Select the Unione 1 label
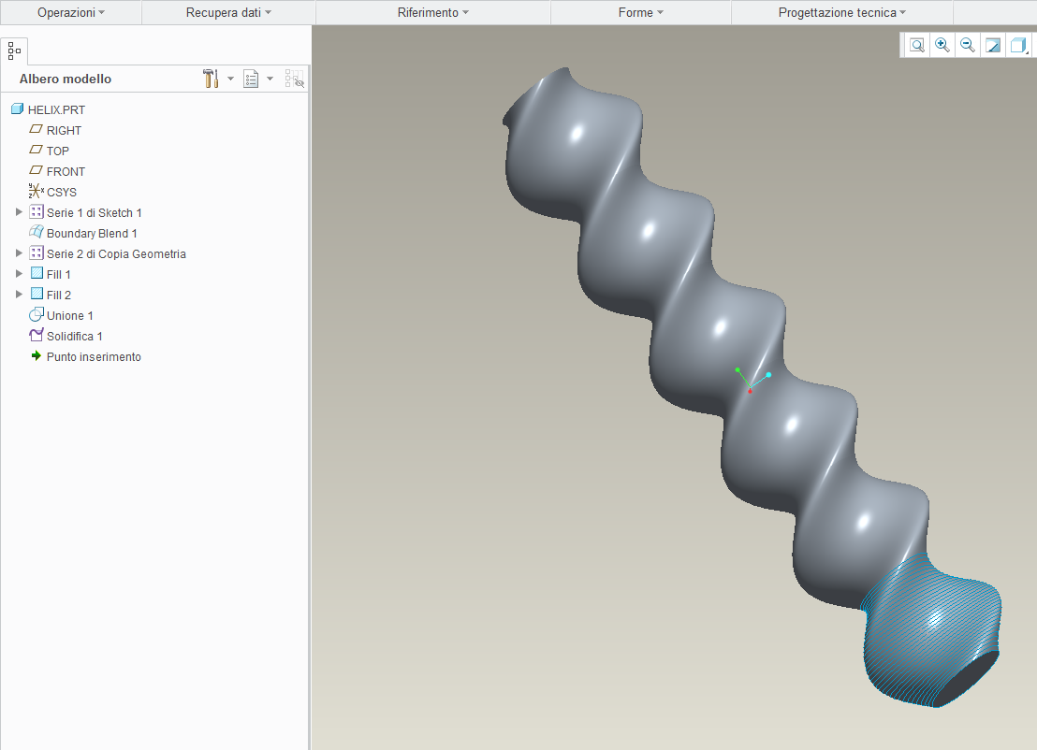 point(69,315)
